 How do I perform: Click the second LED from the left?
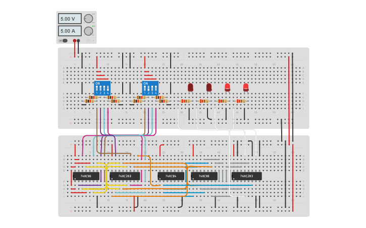pyautogui.click(x=209, y=87)
